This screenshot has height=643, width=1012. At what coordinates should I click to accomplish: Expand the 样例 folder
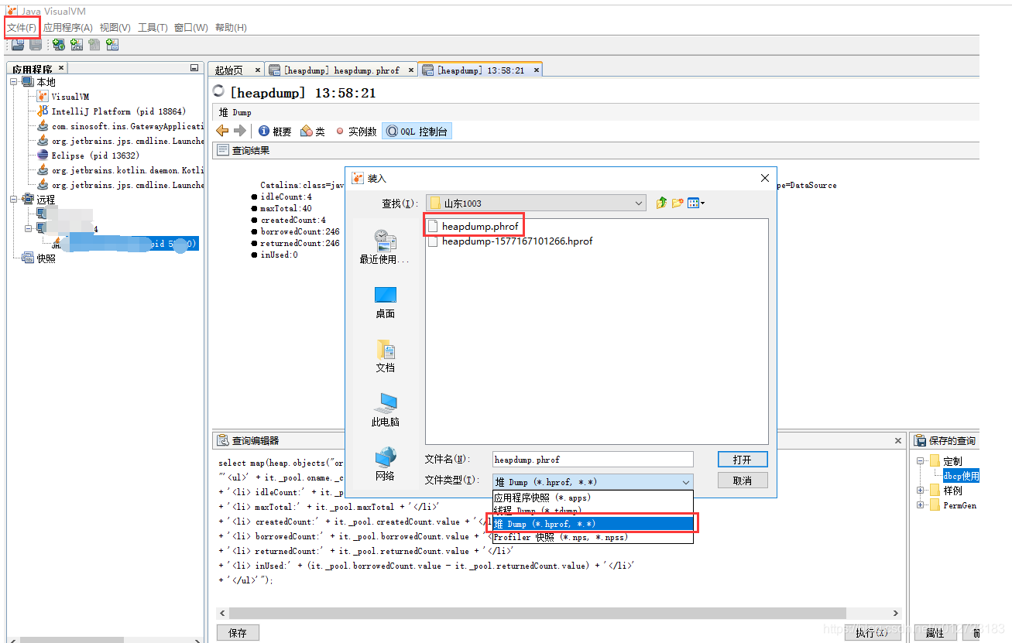tap(921, 491)
